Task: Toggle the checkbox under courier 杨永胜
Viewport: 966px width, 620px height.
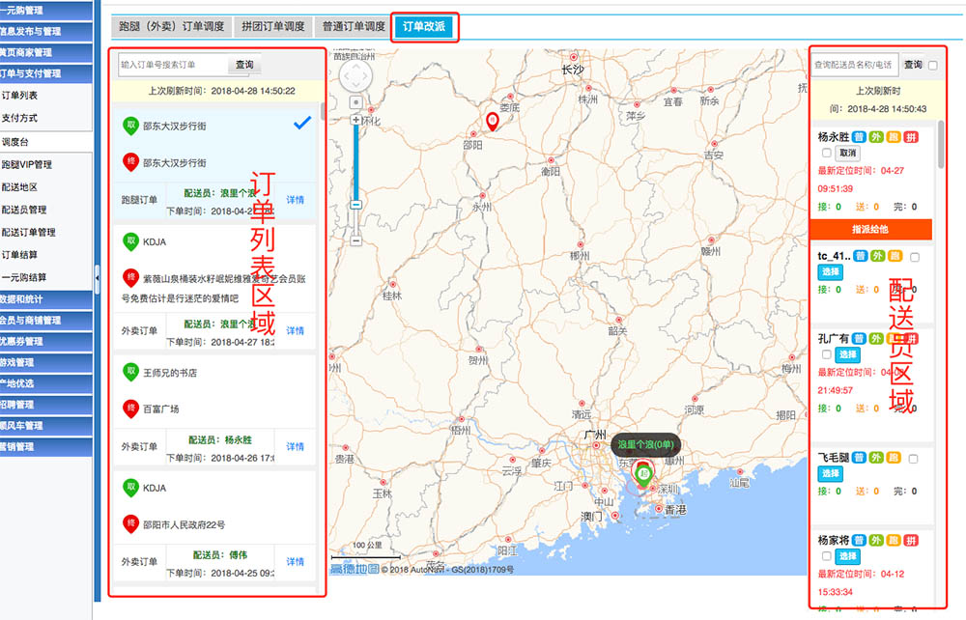Action: pyautogui.click(x=826, y=154)
